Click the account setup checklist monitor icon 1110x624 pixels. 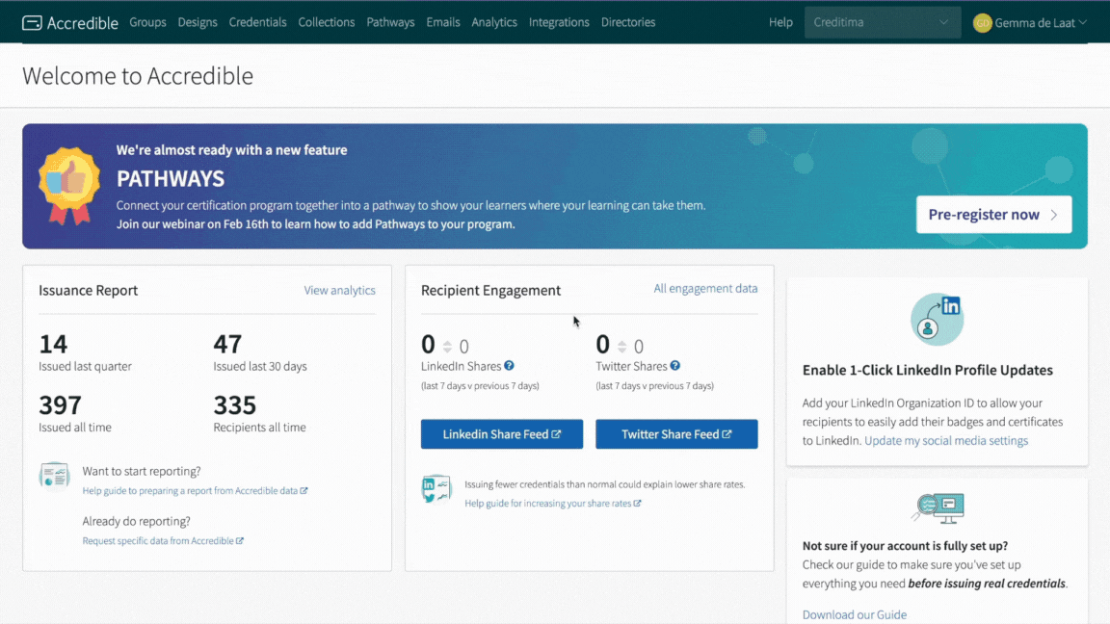click(x=938, y=507)
